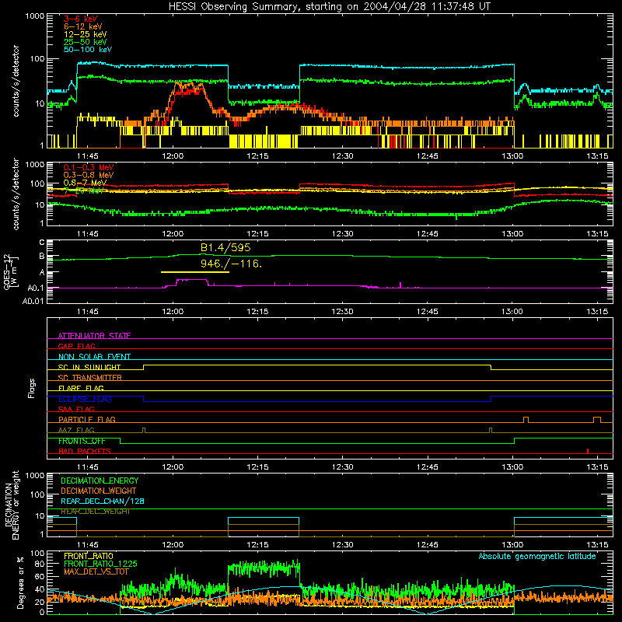Select the ECLIPSE_FLAG label

click(x=85, y=399)
